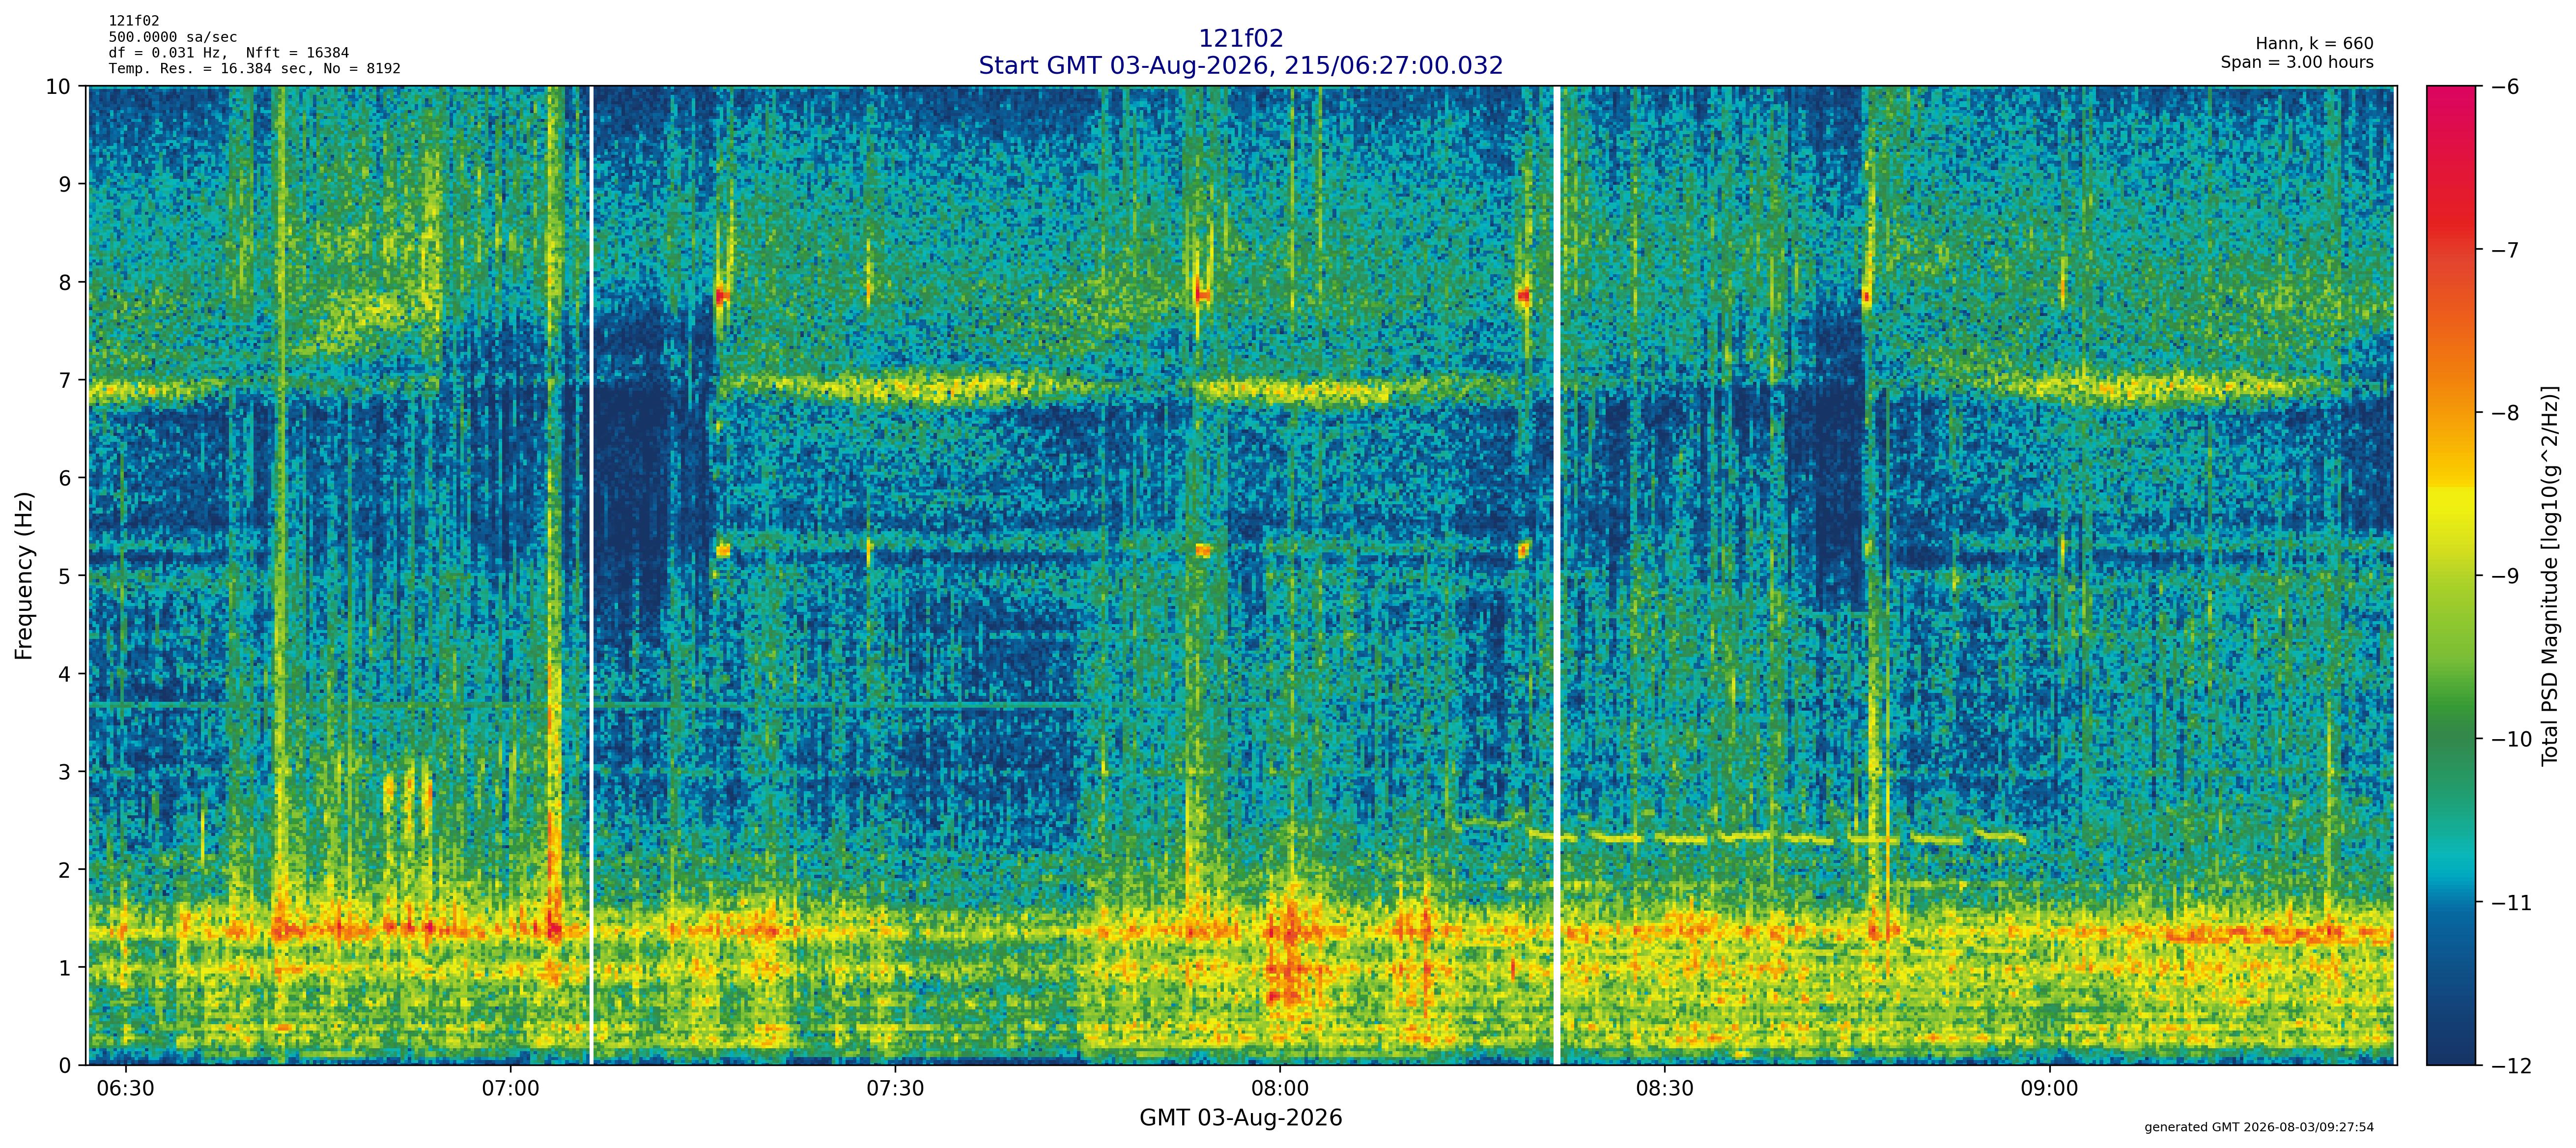Click the "Hann, k = 660" annotation
2576x1148 pixels.
tap(2314, 44)
